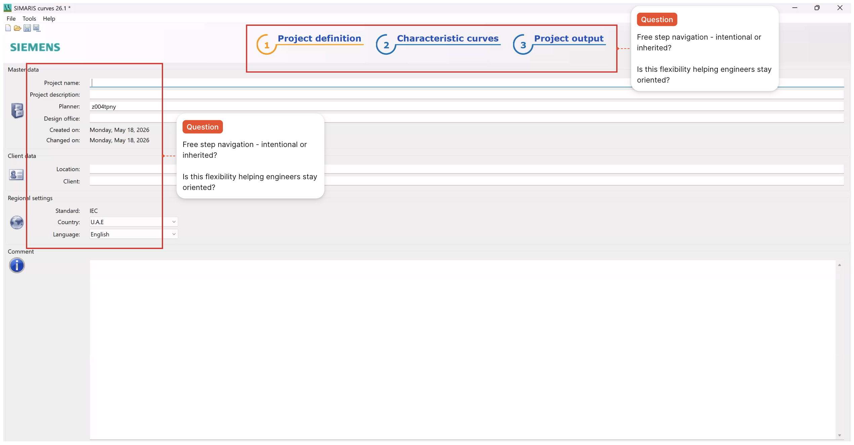This screenshot has width=854, height=445.
Task: Click the Regional settings globe icon
Action: pyautogui.click(x=16, y=222)
